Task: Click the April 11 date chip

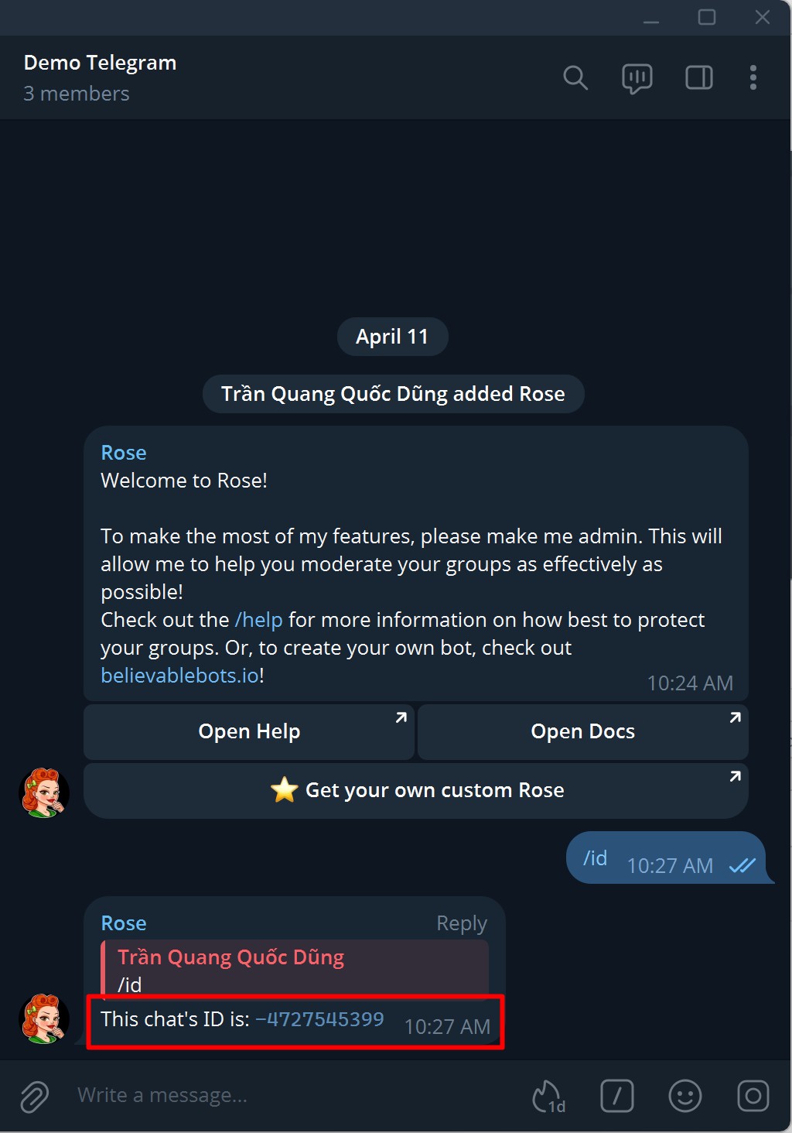Action: [x=392, y=337]
